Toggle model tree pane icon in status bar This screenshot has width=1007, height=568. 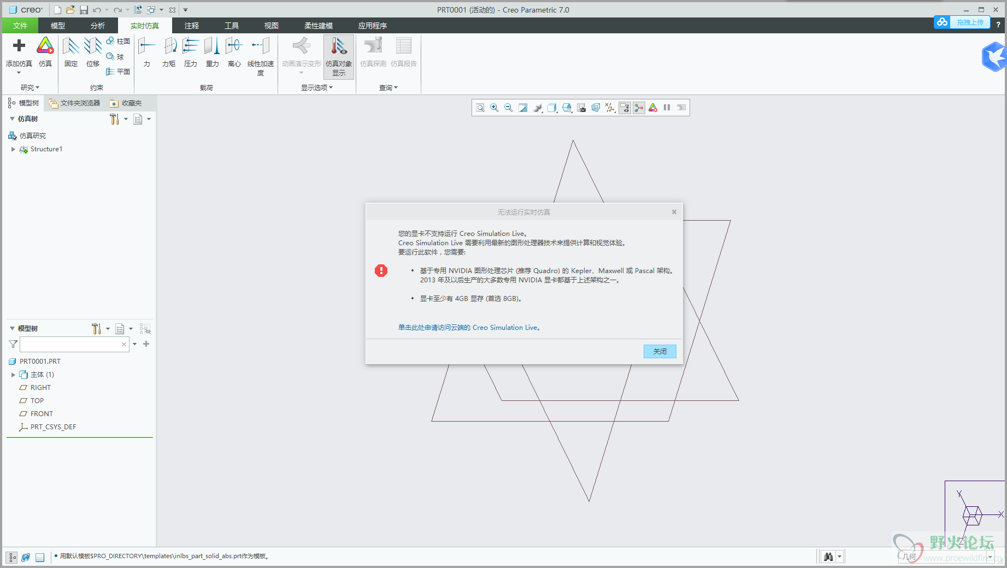(11, 558)
